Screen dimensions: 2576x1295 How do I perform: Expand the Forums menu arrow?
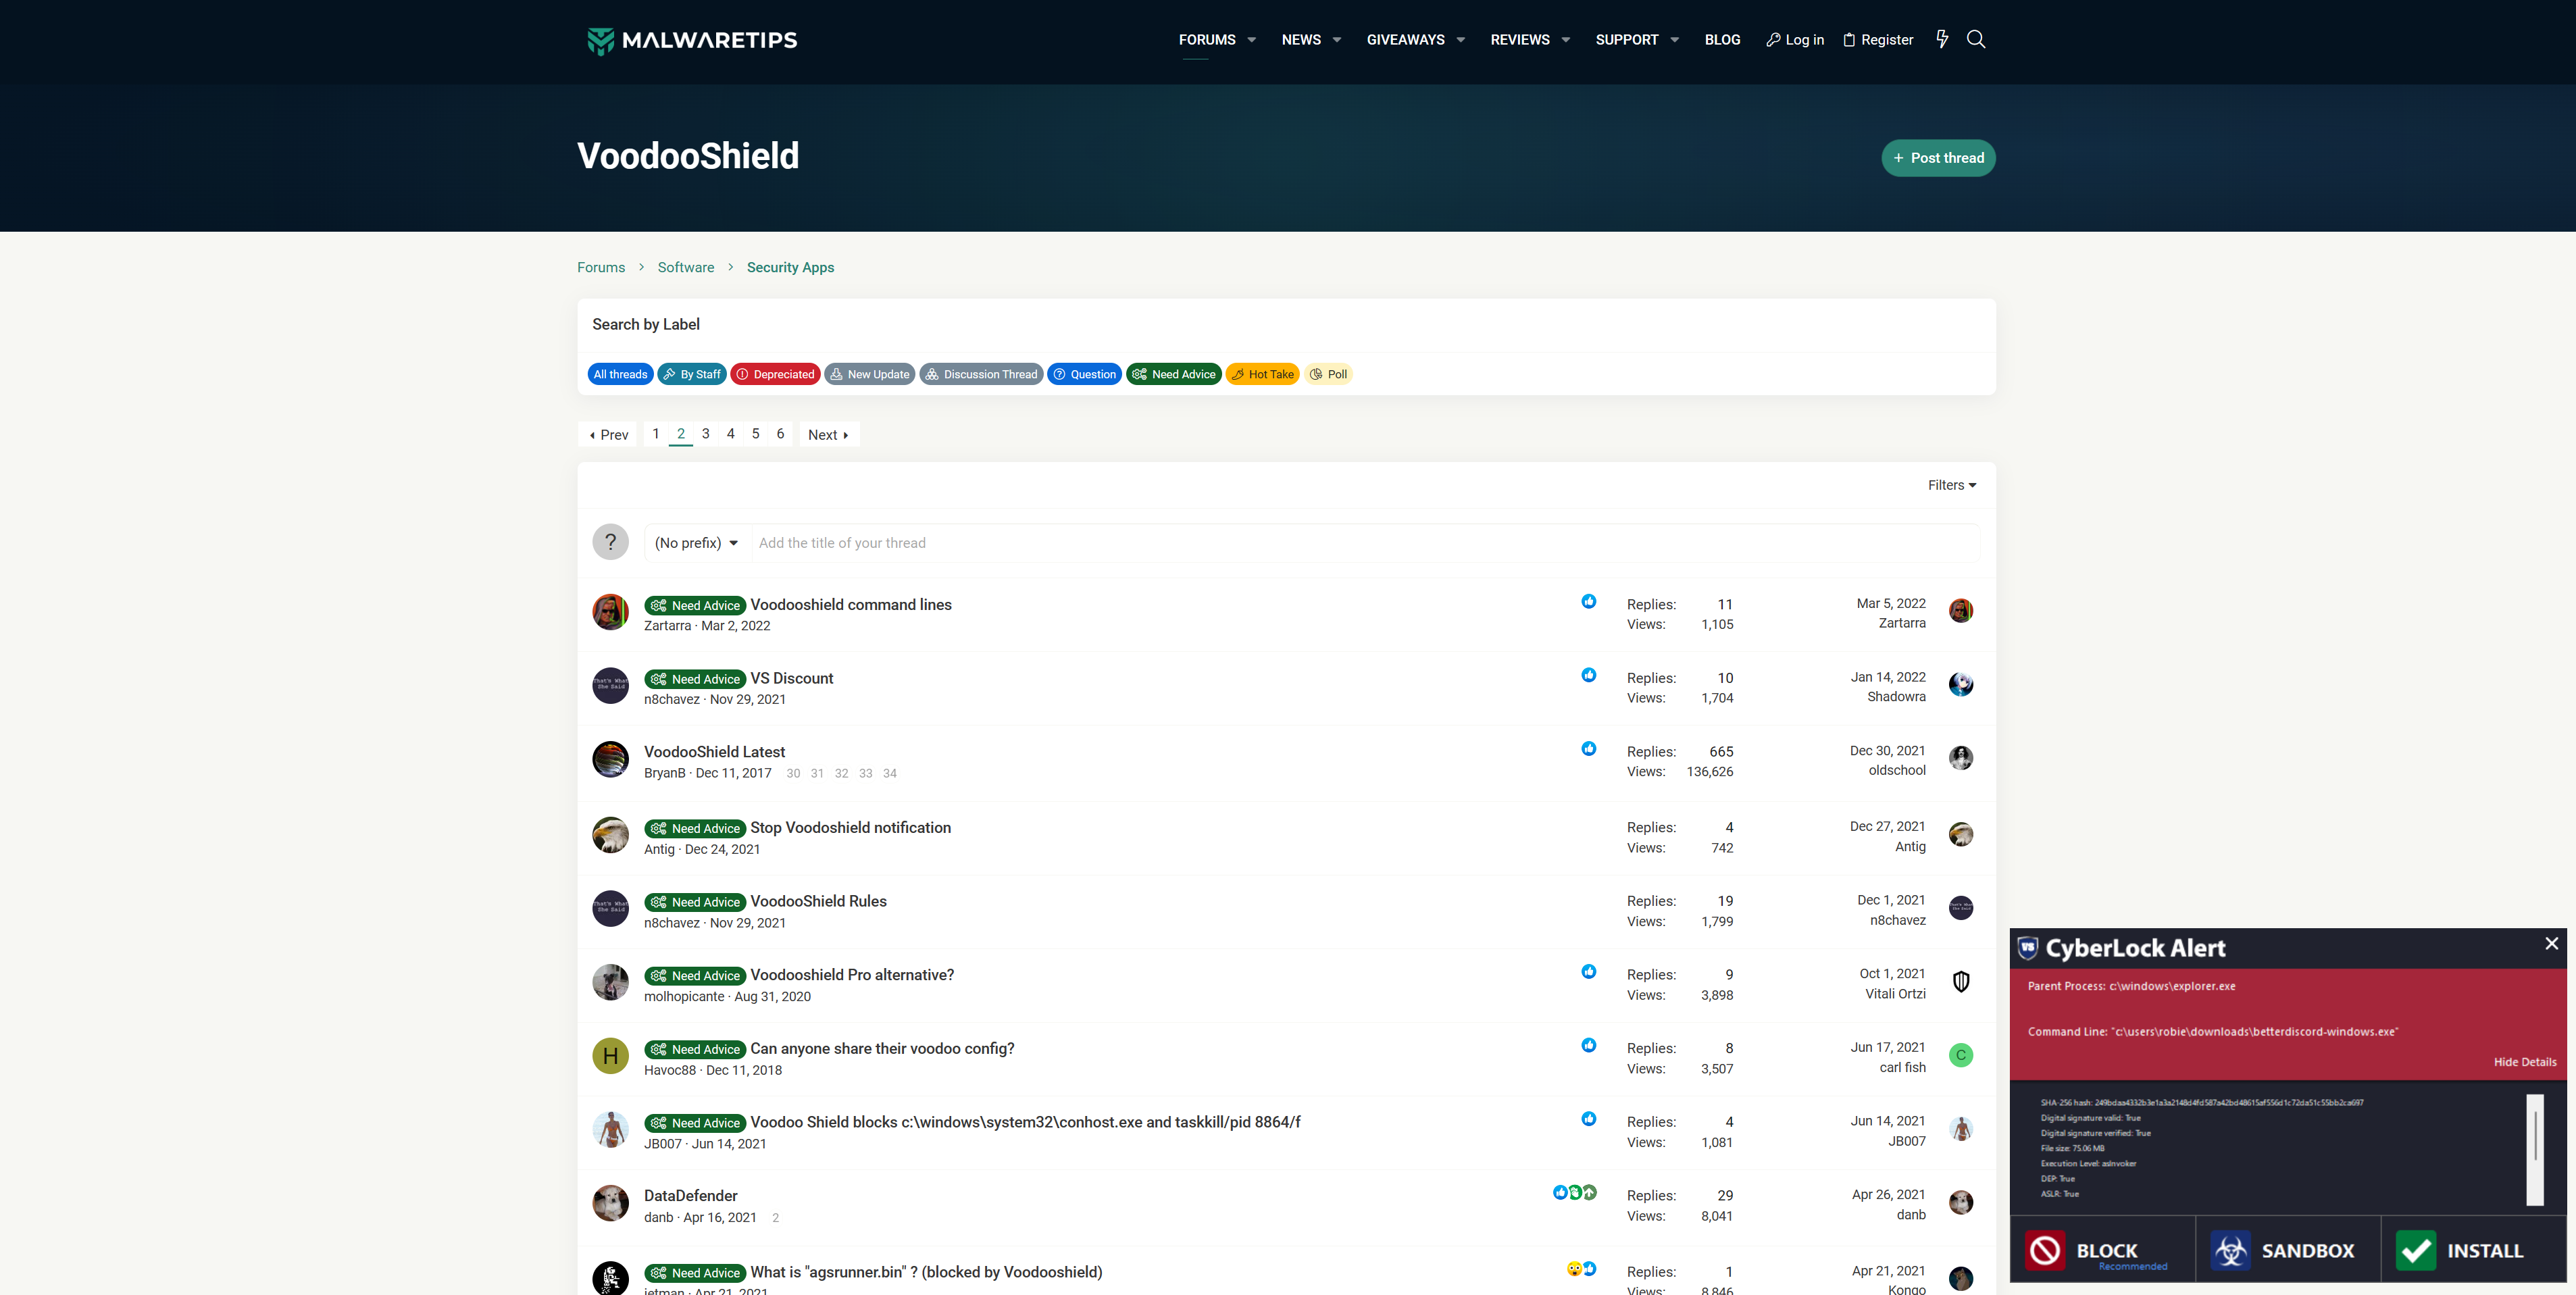tap(1251, 40)
